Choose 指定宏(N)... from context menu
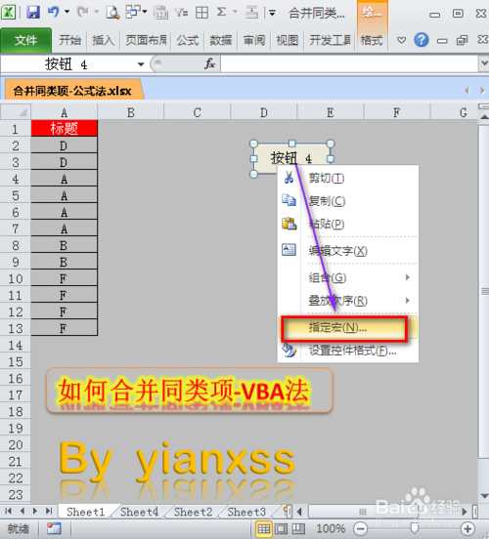 pyautogui.click(x=348, y=327)
